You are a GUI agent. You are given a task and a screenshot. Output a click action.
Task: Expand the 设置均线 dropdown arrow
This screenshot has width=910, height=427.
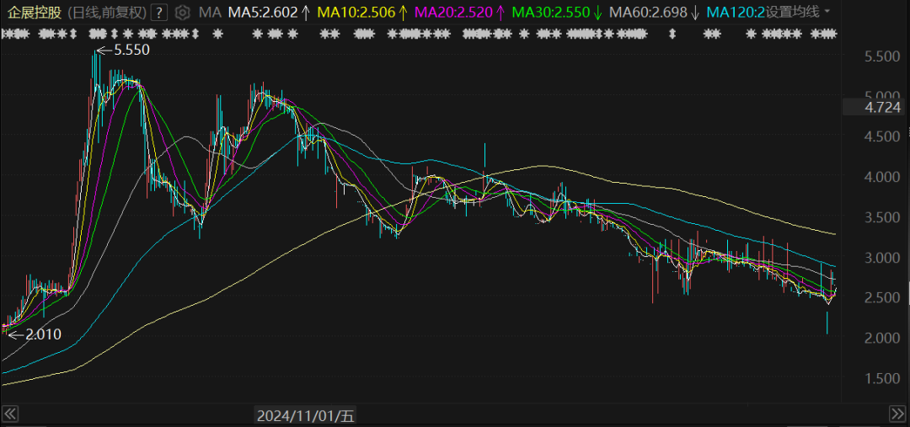tap(826, 13)
